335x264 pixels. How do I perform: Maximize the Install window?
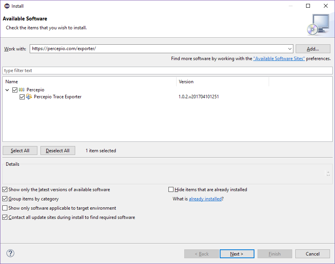point(308,6)
